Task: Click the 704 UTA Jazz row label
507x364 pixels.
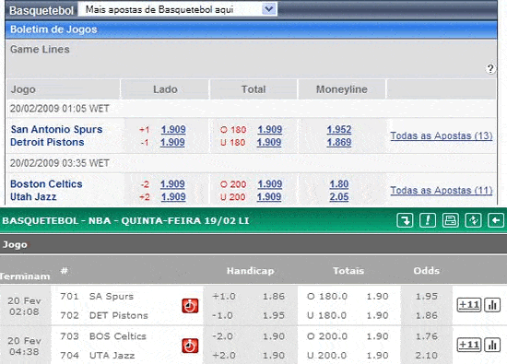Action: tap(98, 356)
